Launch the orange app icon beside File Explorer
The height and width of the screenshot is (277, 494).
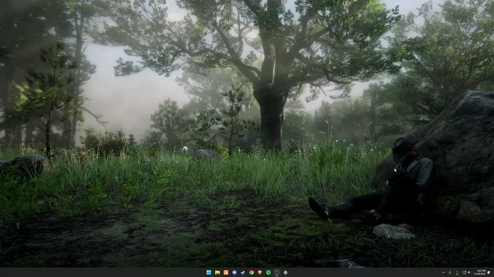pos(226,272)
